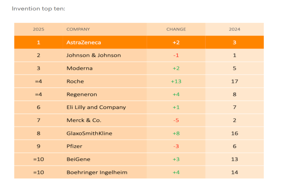Click Eli Lilly and Company text
The image size is (282, 188).
(x=96, y=107)
